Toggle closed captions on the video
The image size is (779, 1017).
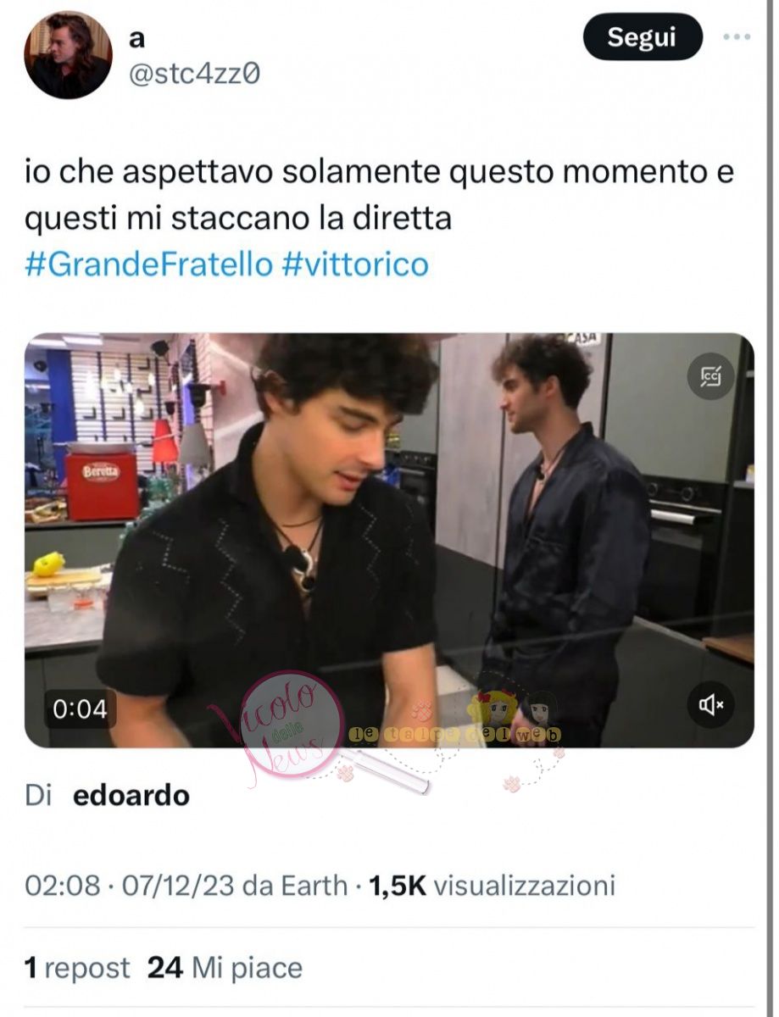pyautogui.click(x=709, y=376)
